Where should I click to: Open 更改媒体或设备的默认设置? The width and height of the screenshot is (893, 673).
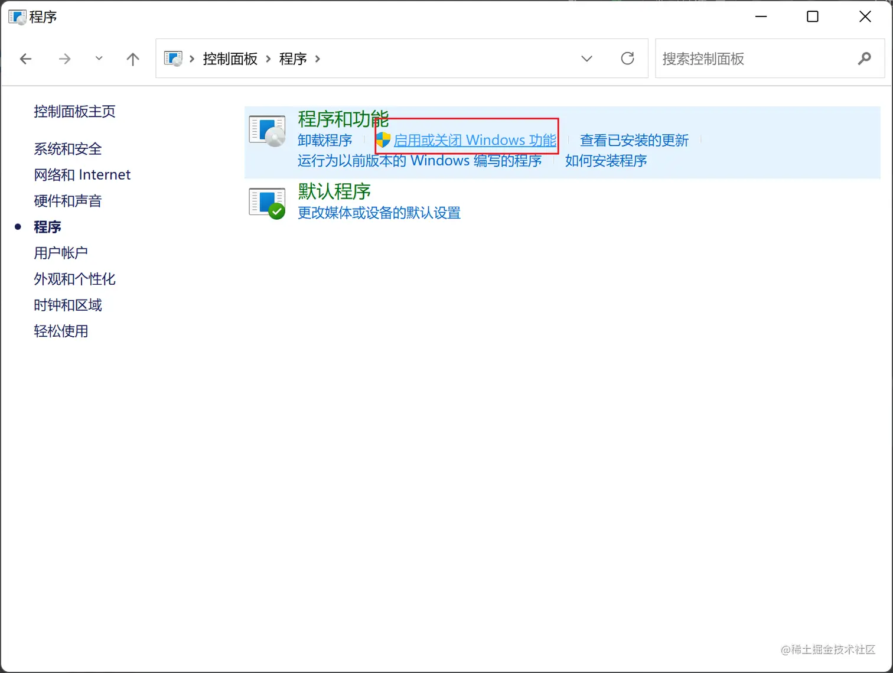tap(379, 213)
